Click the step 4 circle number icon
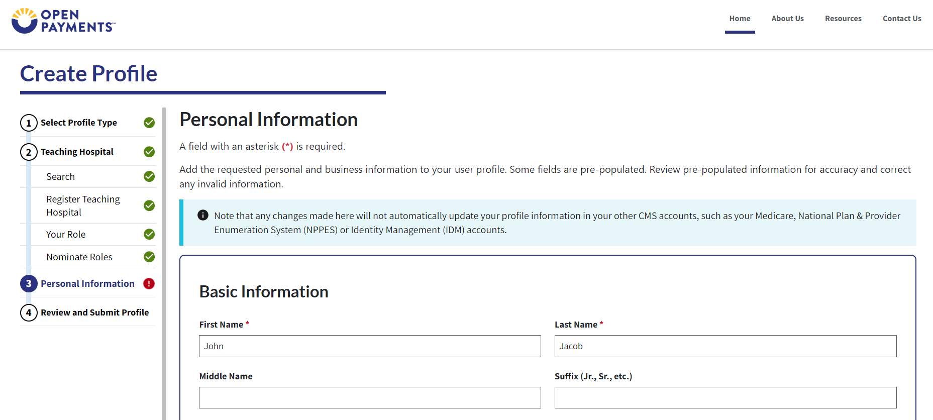 [29, 312]
